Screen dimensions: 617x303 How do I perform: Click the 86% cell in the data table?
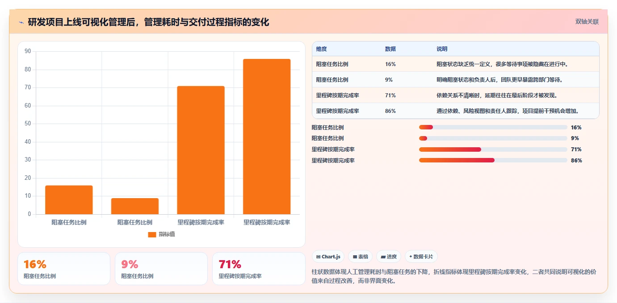tap(390, 111)
